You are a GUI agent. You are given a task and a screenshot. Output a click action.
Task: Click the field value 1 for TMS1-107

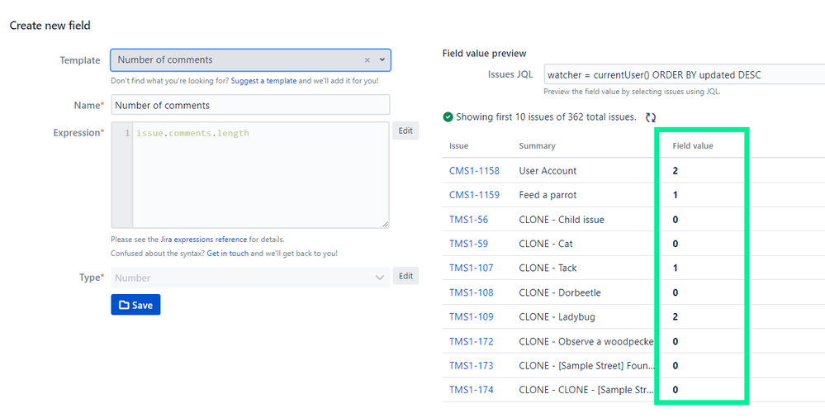675,268
